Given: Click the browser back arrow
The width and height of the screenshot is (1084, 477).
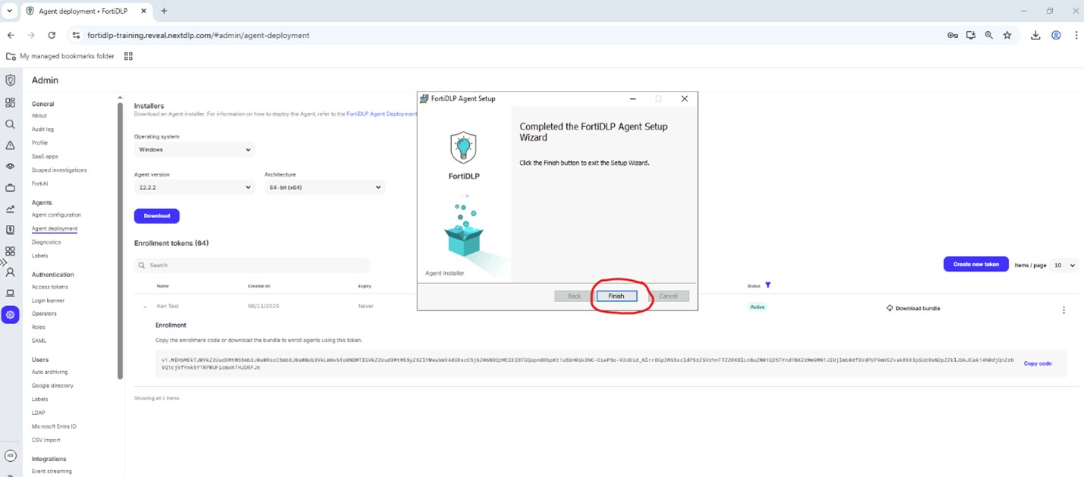Looking at the screenshot, I should (11, 35).
